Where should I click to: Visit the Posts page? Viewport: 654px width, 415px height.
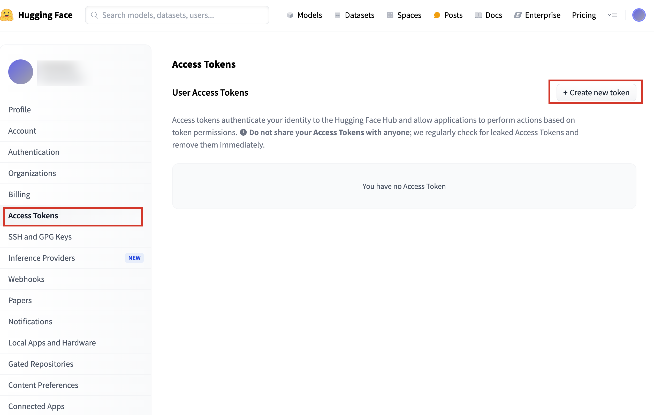click(448, 15)
